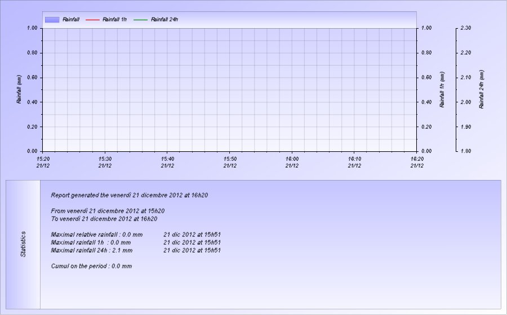
Task: Click the vertical 'Statistics' panel label
Action: point(23,244)
